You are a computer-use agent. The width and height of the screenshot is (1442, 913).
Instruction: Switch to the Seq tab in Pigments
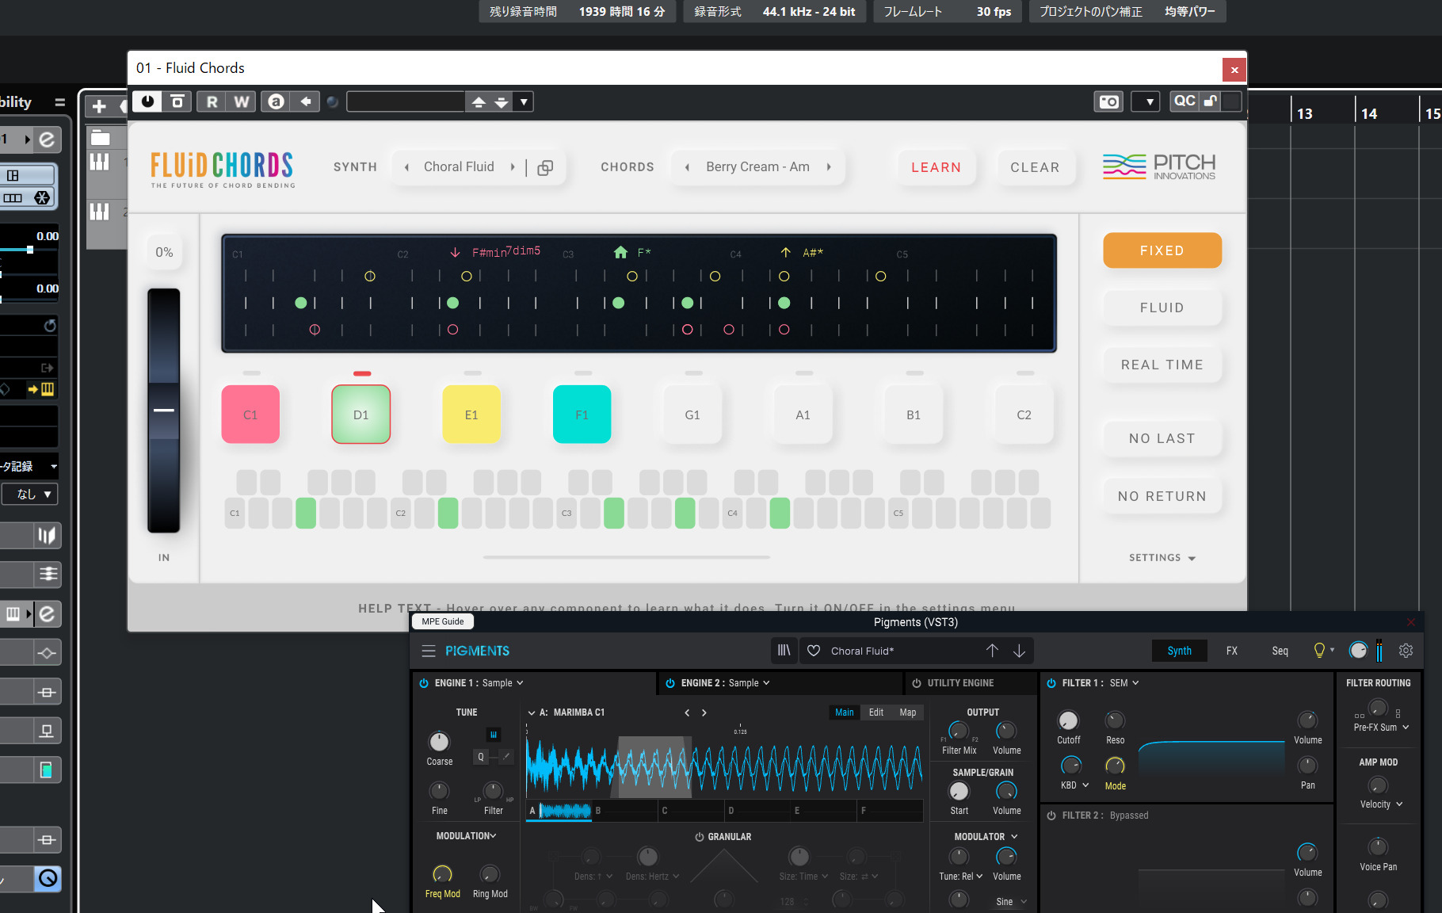(1280, 651)
